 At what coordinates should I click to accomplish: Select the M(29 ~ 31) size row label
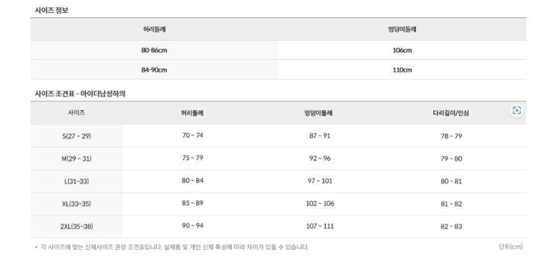point(76,159)
